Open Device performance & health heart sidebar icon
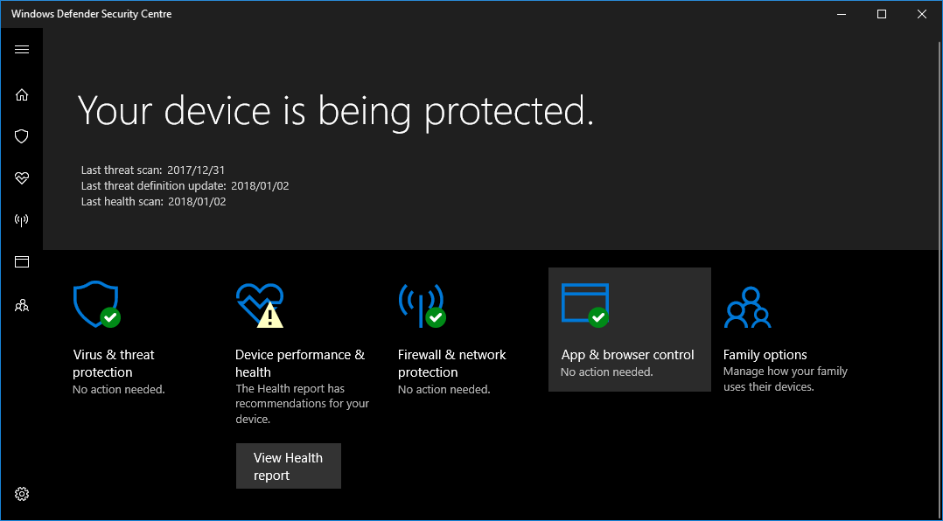Viewport: 943px width, 521px height. pos(22,178)
